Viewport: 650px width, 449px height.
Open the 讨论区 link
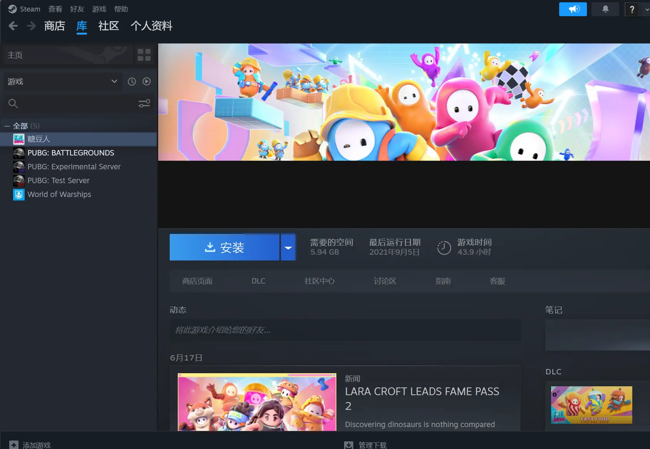[x=385, y=281]
